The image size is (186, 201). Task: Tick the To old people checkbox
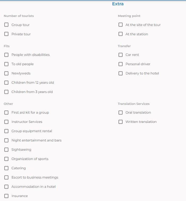pyautogui.click(x=6, y=64)
